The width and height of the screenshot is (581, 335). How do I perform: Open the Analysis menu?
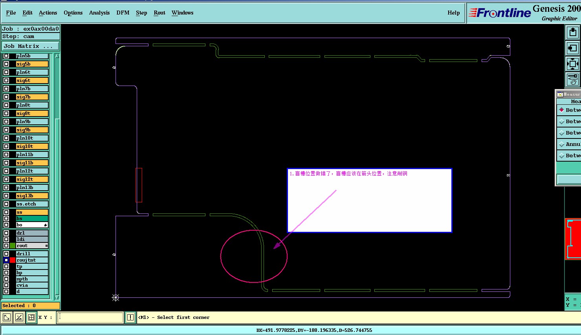[99, 13]
